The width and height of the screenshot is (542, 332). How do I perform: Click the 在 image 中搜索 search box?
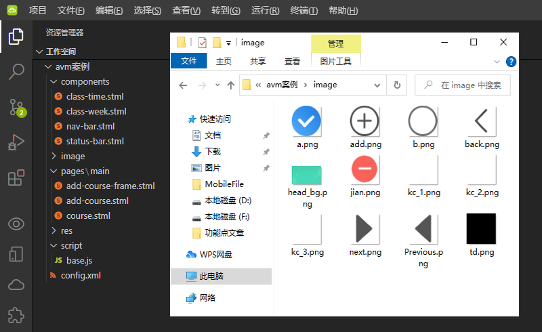463,85
